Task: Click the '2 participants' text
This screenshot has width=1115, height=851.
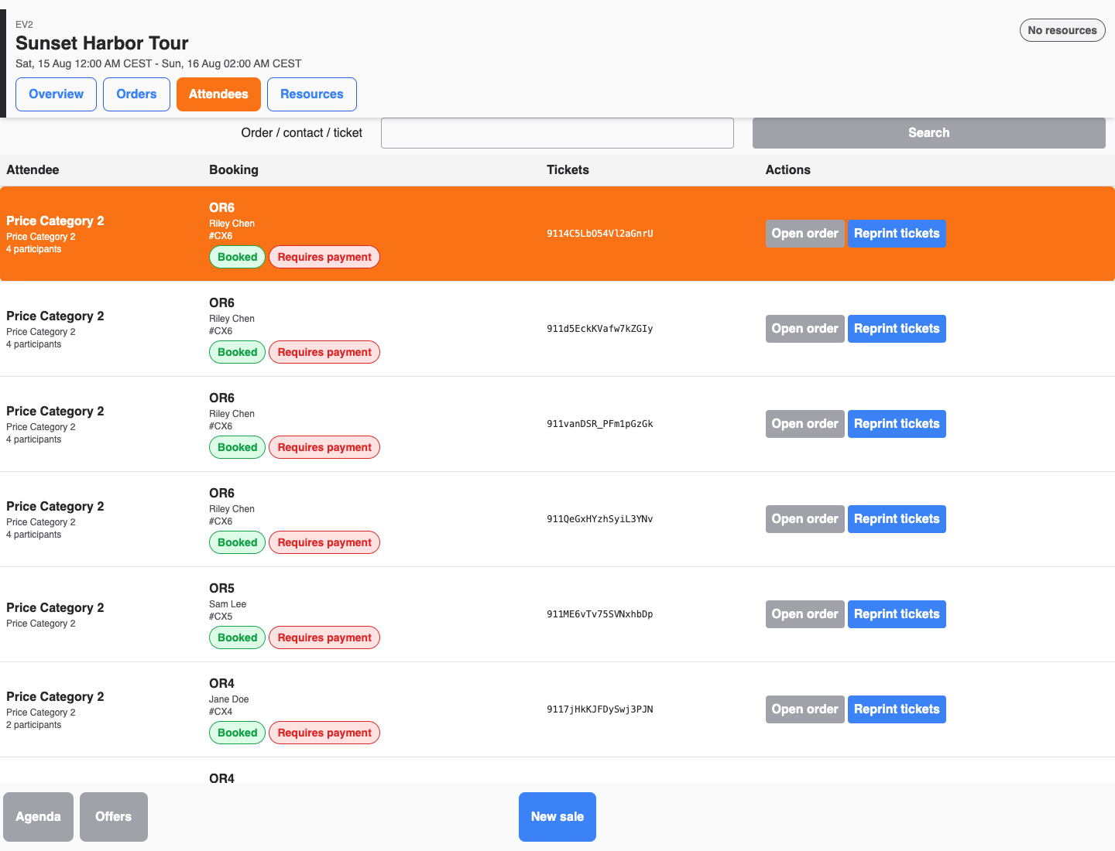Action: (x=34, y=725)
